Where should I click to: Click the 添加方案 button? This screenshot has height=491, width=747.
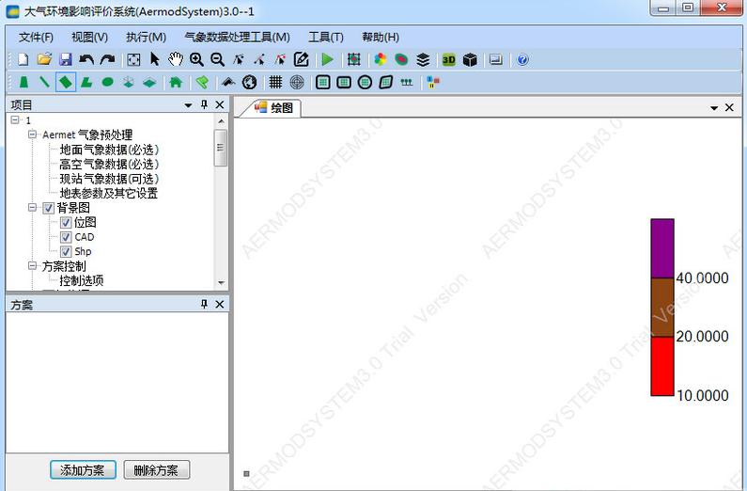(83, 470)
